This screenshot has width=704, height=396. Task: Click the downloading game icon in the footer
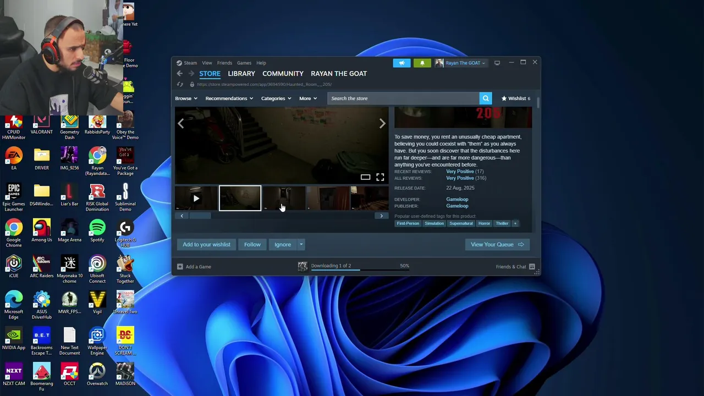pyautogui.click(x=302, y=266)
